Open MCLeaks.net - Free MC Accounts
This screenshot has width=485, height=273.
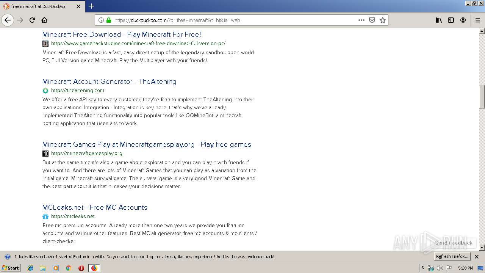point(95,207)
